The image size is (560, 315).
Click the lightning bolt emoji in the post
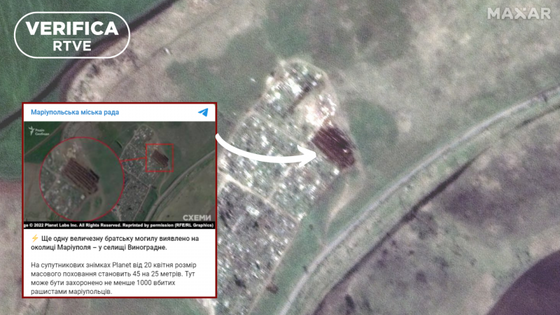pos(34,239)
